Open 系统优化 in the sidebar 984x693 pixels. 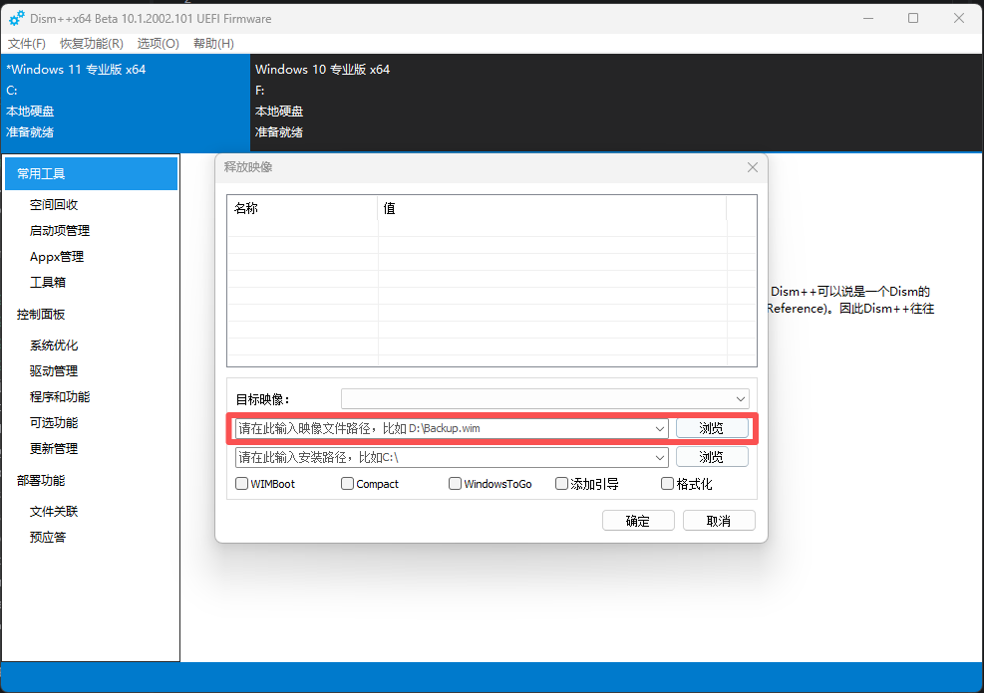[x=54, y=346]
